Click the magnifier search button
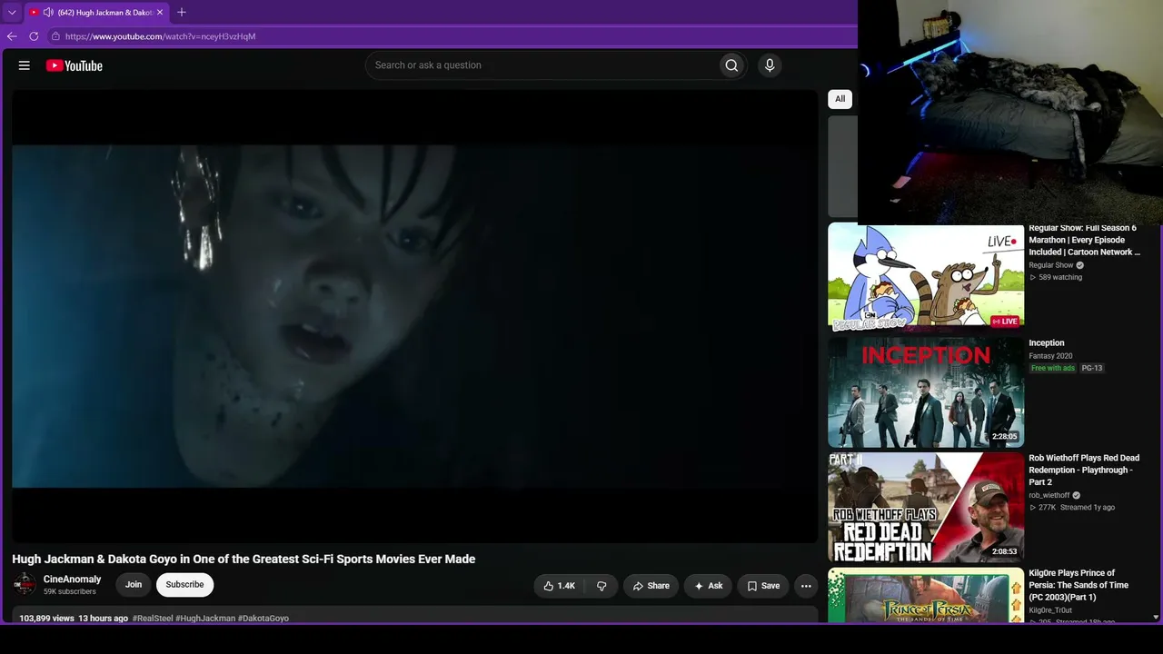 (x=731, y=65)
